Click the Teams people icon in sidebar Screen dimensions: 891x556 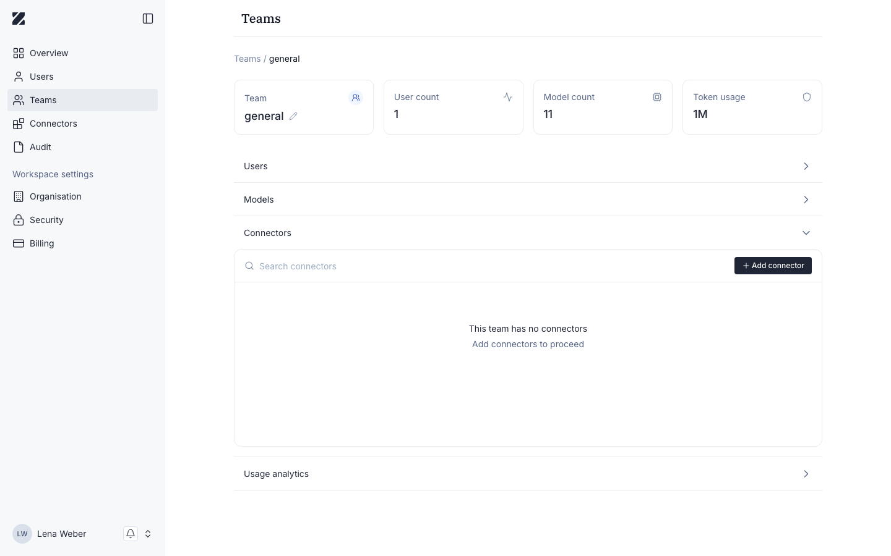pyautogui.click(x=19, y=100)
